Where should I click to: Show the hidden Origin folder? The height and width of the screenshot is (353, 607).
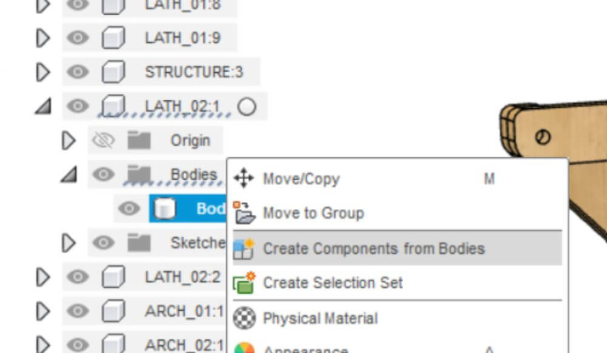103,140
